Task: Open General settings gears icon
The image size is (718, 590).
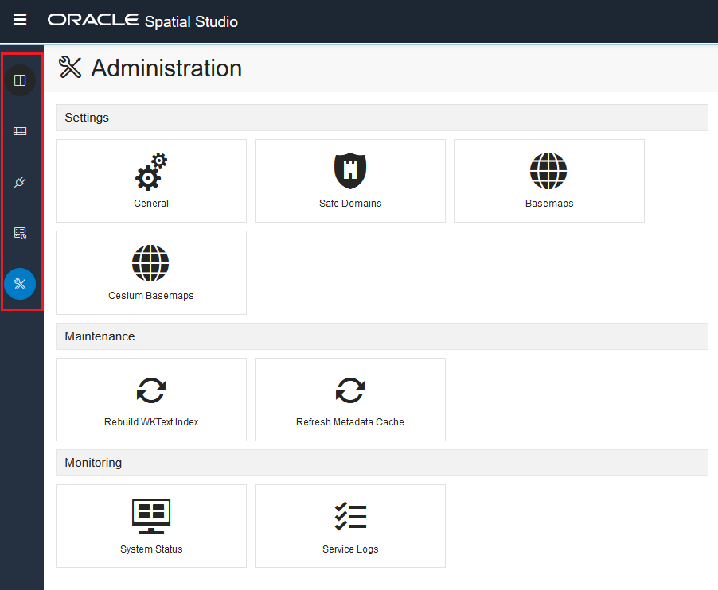Action: pyautogui.click(x=151, y=172)
